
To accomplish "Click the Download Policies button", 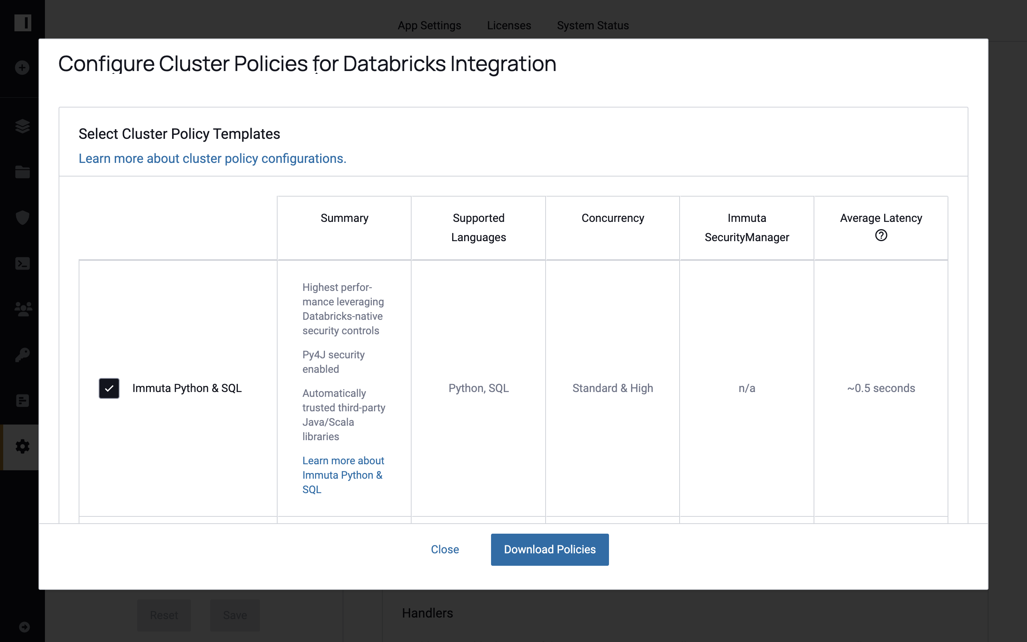I will tap(550, 549).
